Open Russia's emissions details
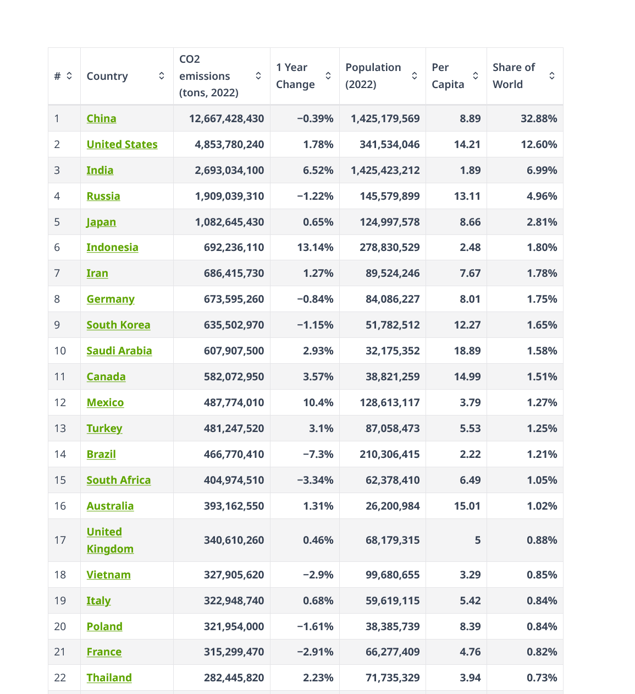Screen dimensions: 635x694 pyautogui.click(x=103, y=196)
